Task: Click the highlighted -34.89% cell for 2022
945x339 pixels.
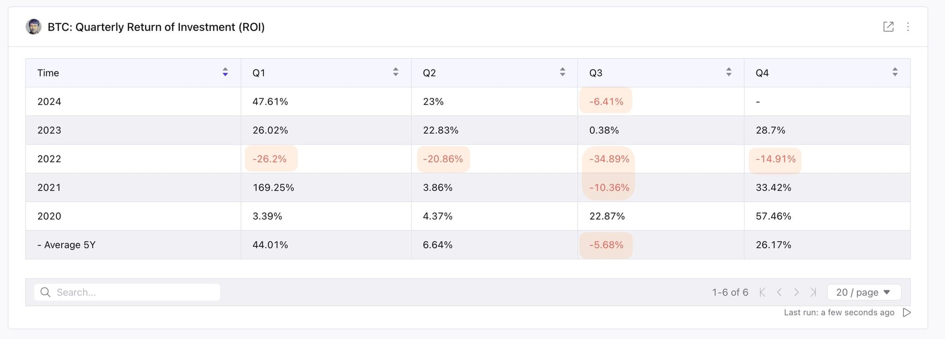Action: 610,159
